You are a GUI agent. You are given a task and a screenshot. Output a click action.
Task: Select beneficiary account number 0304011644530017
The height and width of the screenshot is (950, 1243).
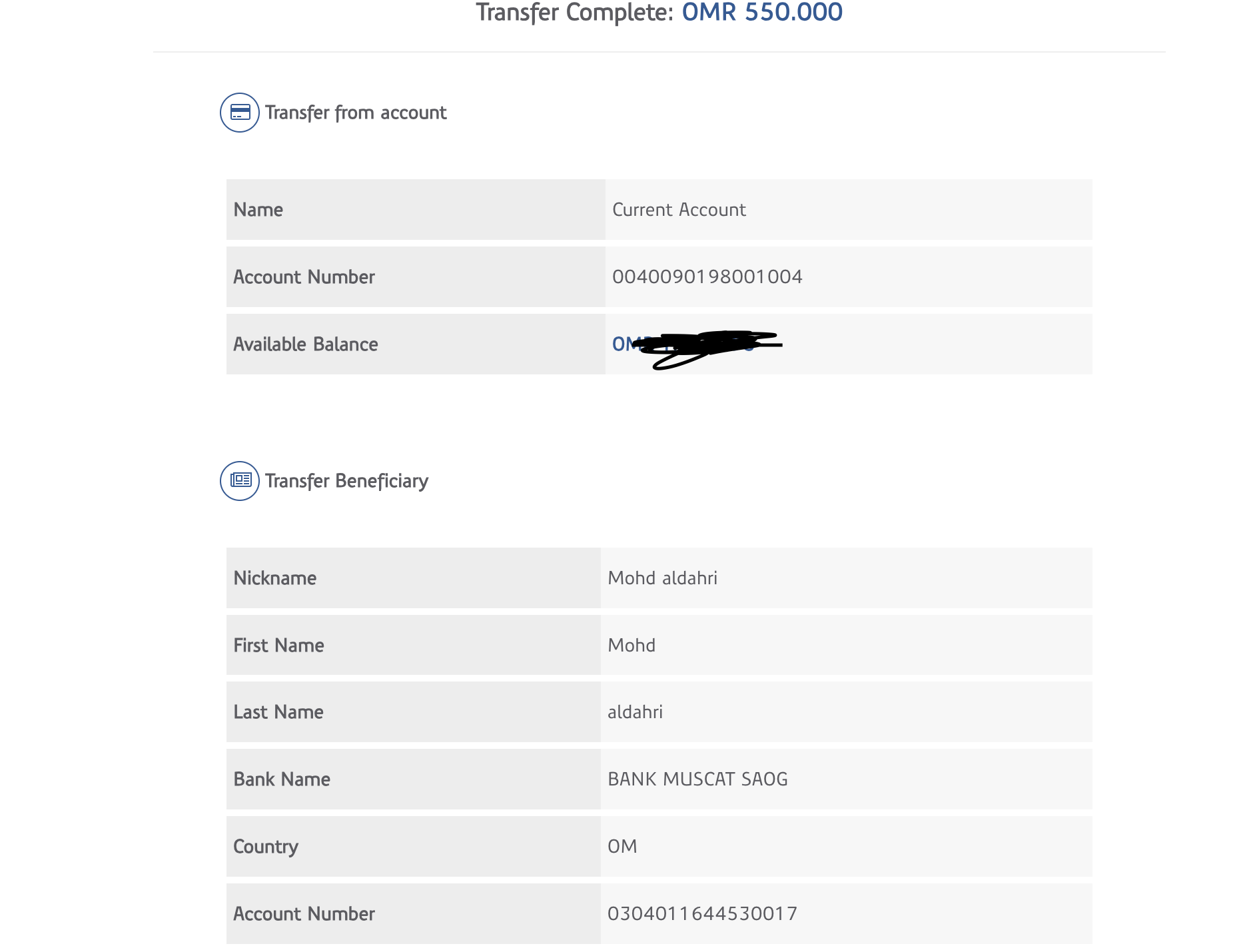702,914
